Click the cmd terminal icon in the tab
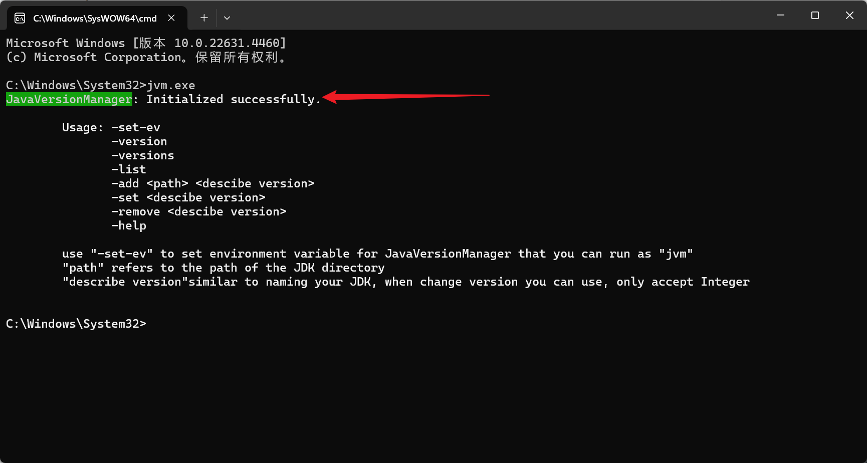The image size is (867, 463). pyautogui.click(x=20, y=19)
